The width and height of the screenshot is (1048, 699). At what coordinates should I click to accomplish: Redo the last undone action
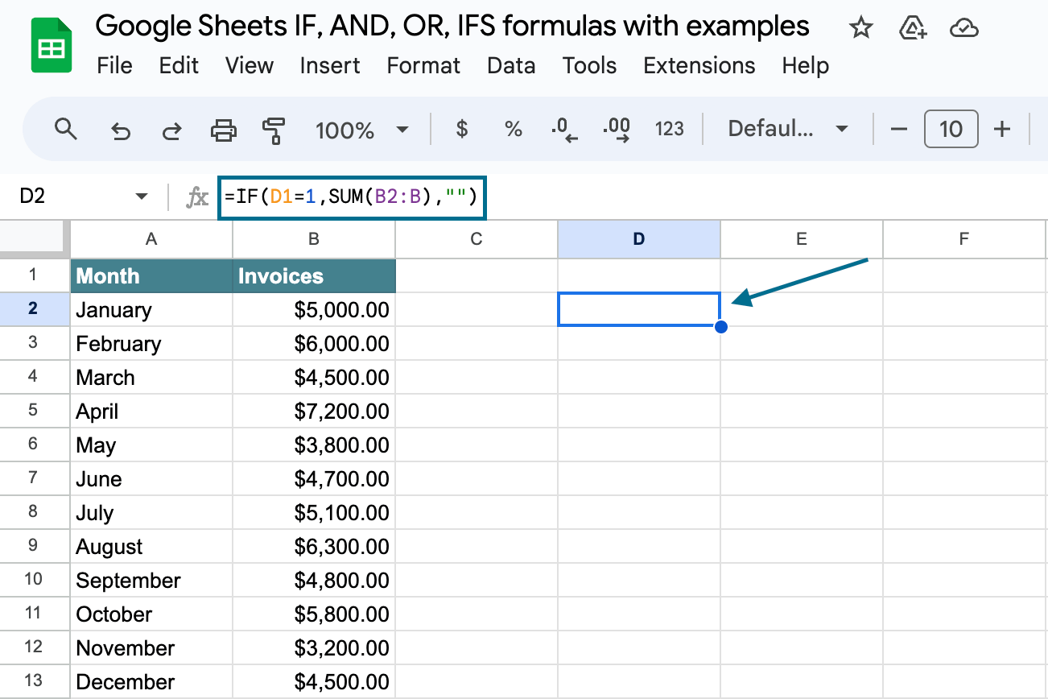click(x=171, y=129)
